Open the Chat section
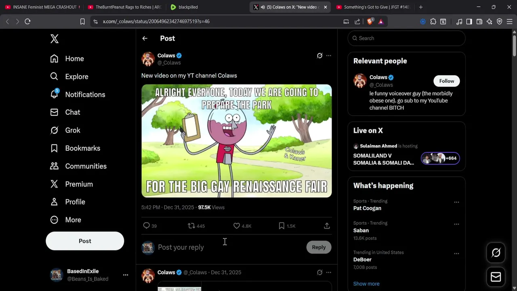Image resolution: width=517 pixels, height=291 pixels. coord(65,112)
